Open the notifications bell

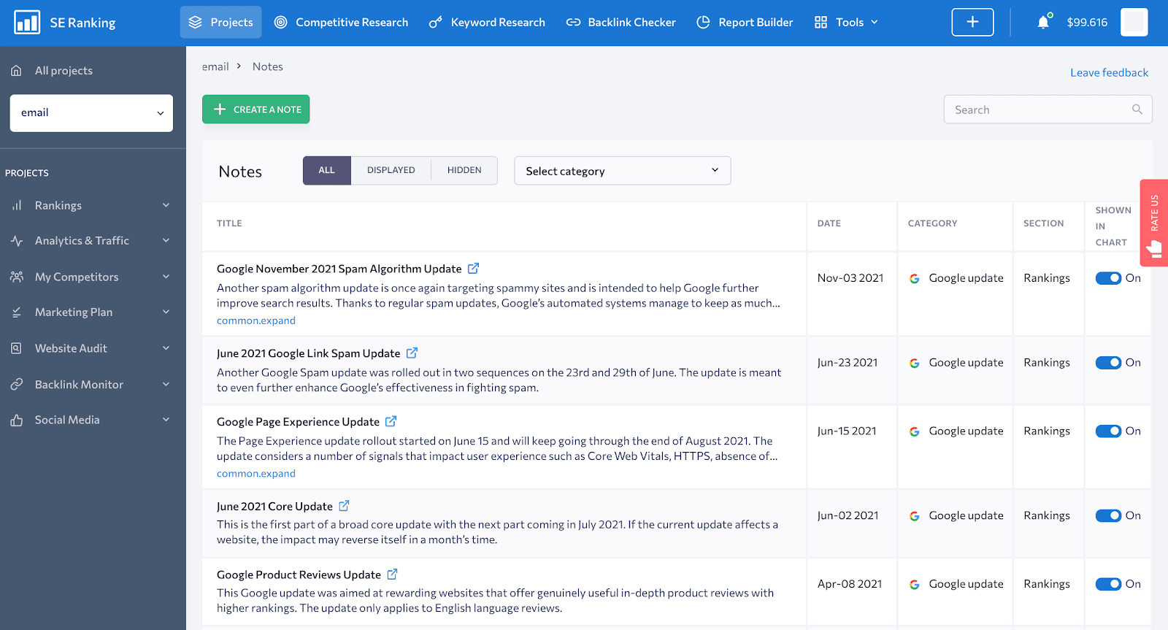1043,23
